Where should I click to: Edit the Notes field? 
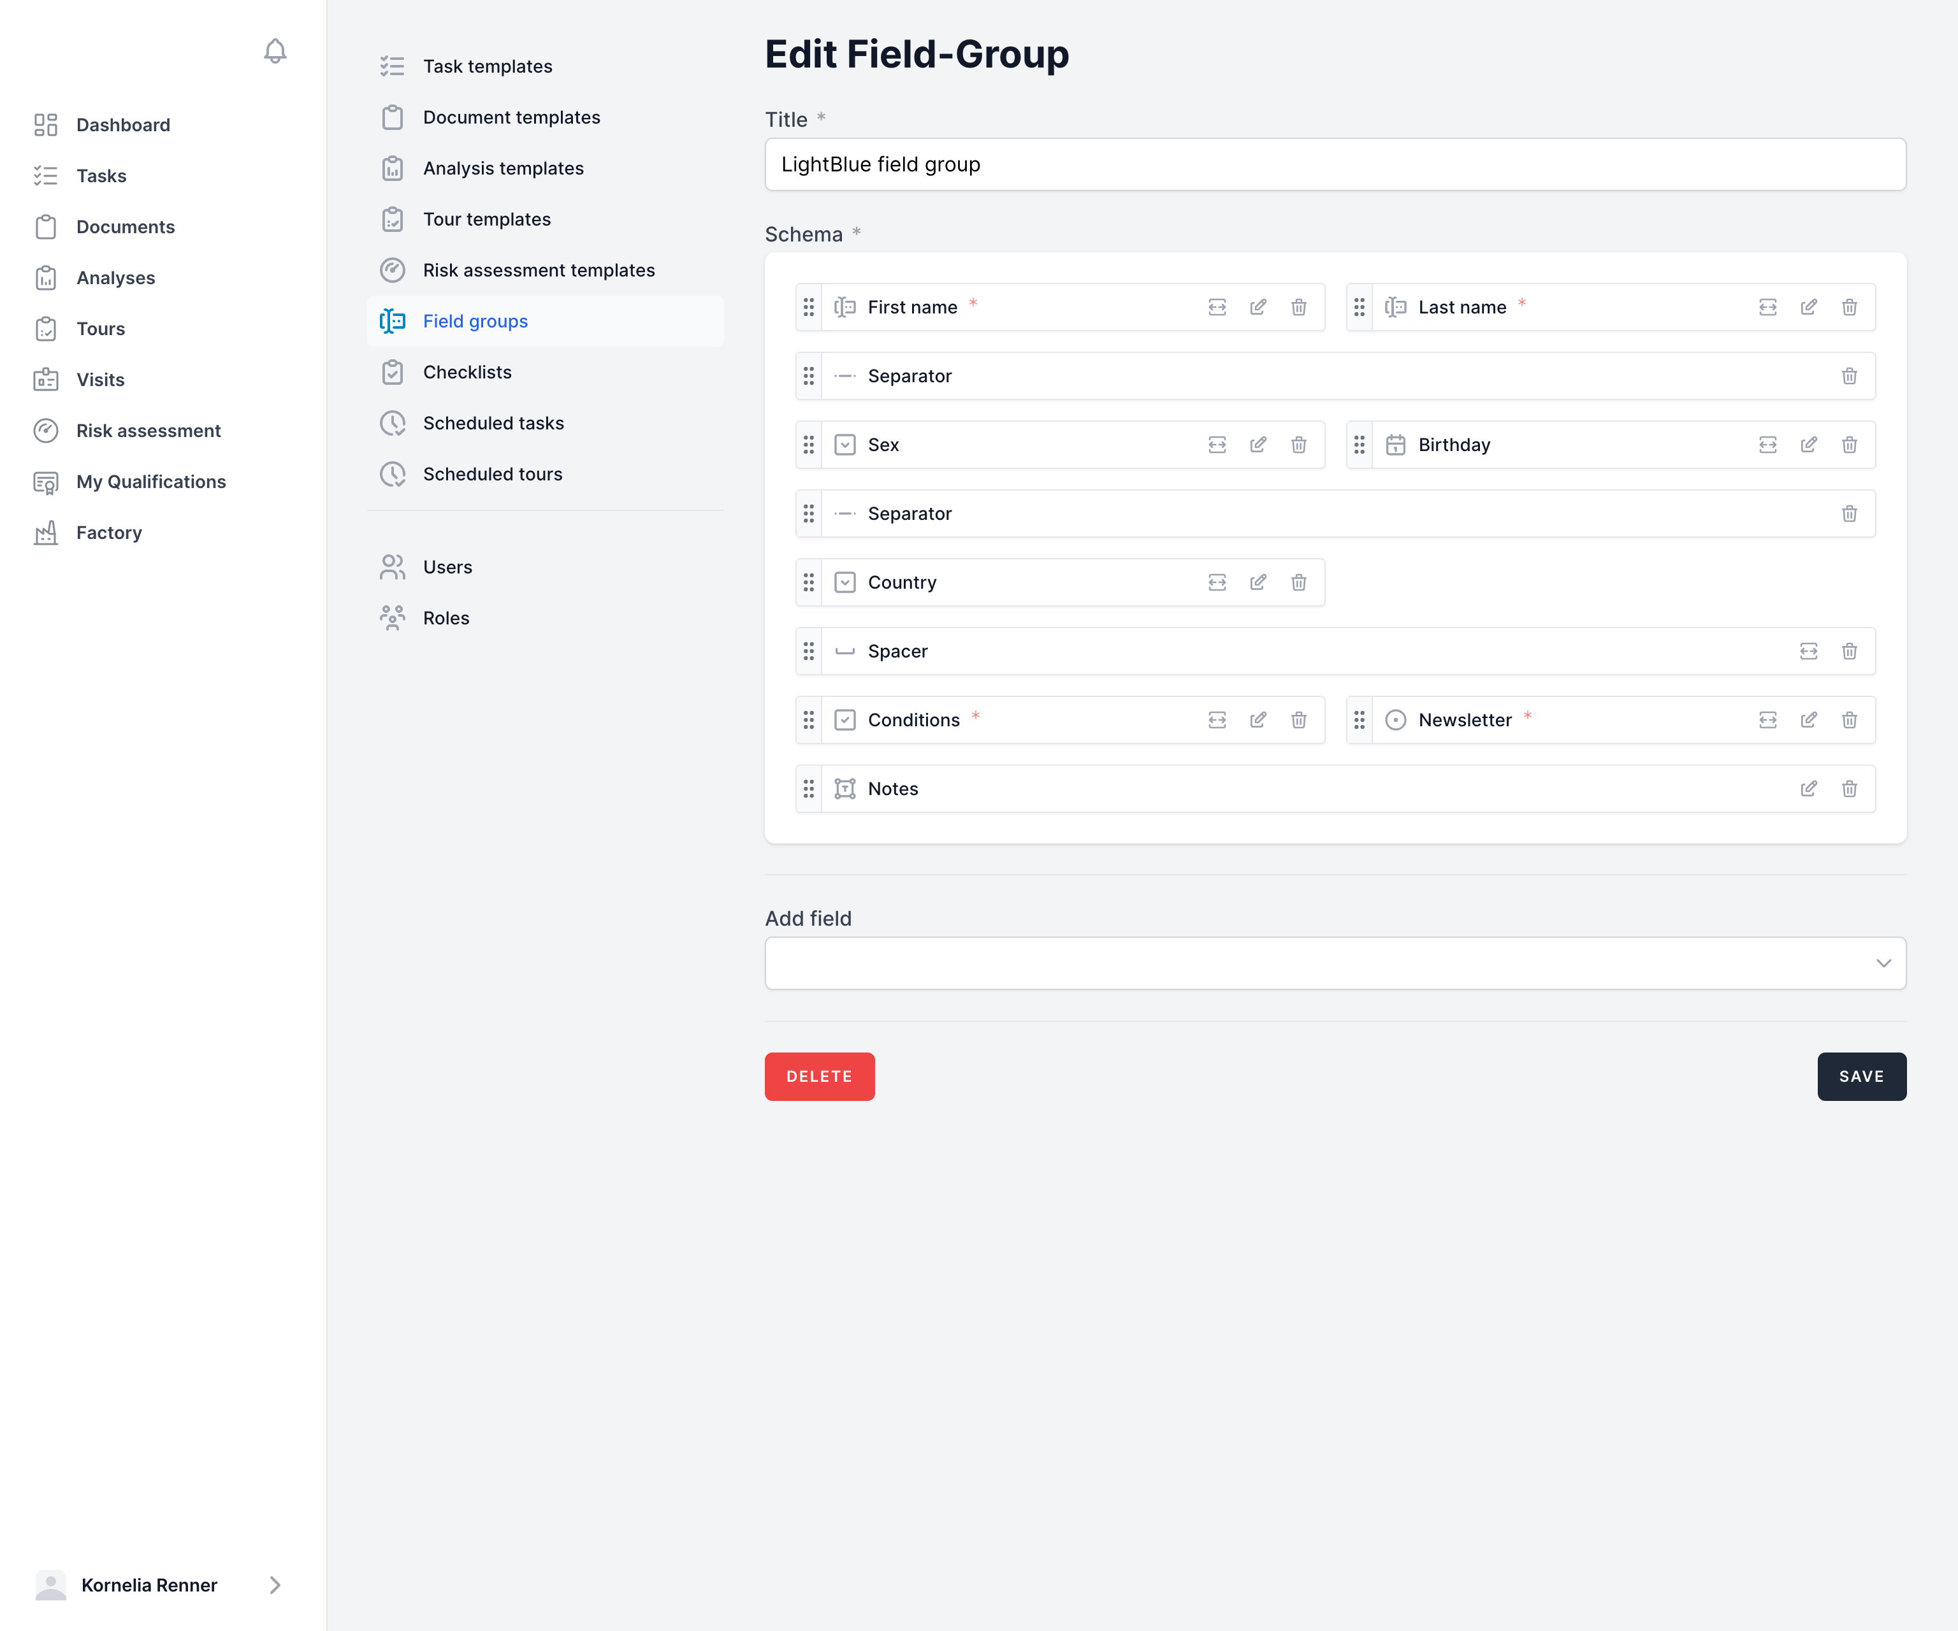[x=1808, y=789]
